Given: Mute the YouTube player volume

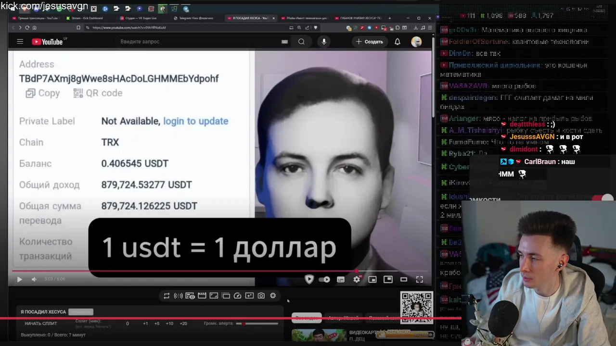Looking at the screenshot, I should (x=34, y=279).
